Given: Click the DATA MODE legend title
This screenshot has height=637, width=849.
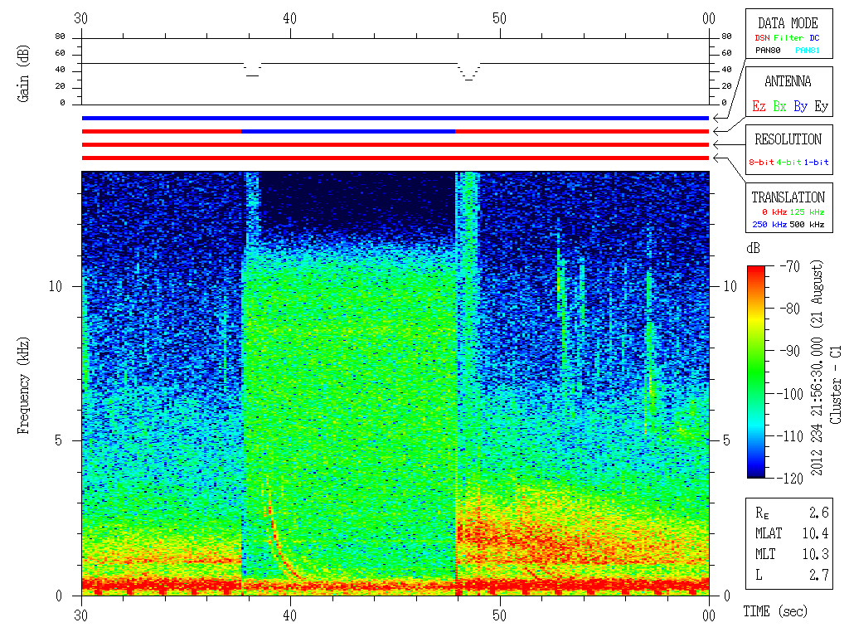Looking at the screenshot, I should tap(788, 23).
